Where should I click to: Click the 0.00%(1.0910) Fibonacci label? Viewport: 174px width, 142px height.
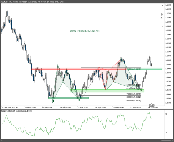click(134, 69)
